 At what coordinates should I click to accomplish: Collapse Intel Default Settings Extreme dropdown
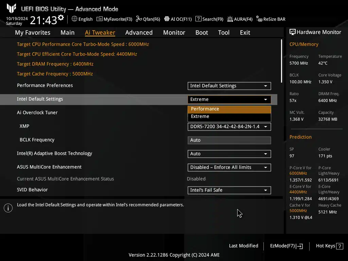point(229,100)
